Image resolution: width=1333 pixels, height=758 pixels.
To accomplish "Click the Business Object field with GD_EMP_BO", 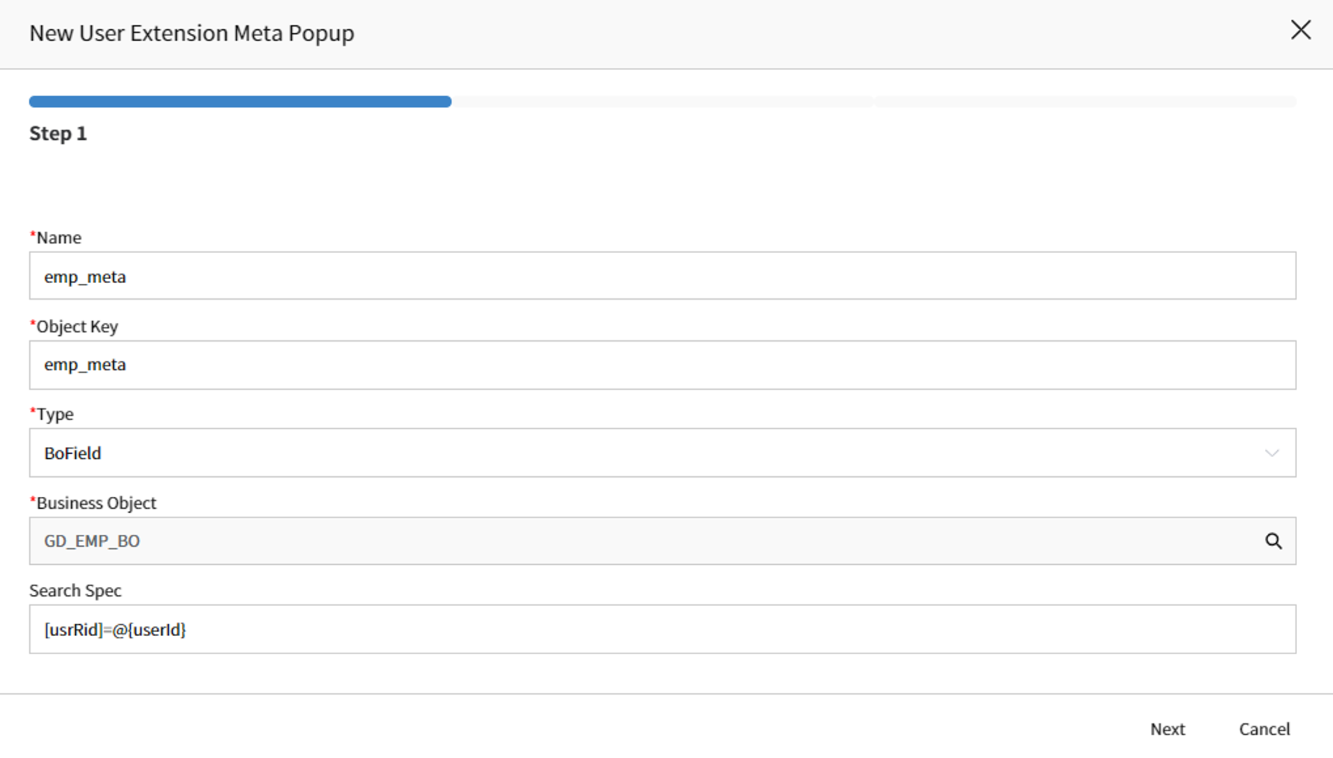I will [663, 541].
